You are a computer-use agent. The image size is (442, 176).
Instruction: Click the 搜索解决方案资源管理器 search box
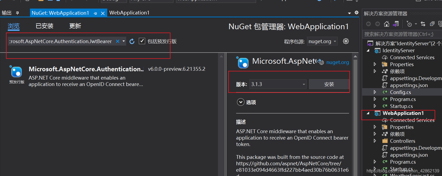tap(403, 34)
